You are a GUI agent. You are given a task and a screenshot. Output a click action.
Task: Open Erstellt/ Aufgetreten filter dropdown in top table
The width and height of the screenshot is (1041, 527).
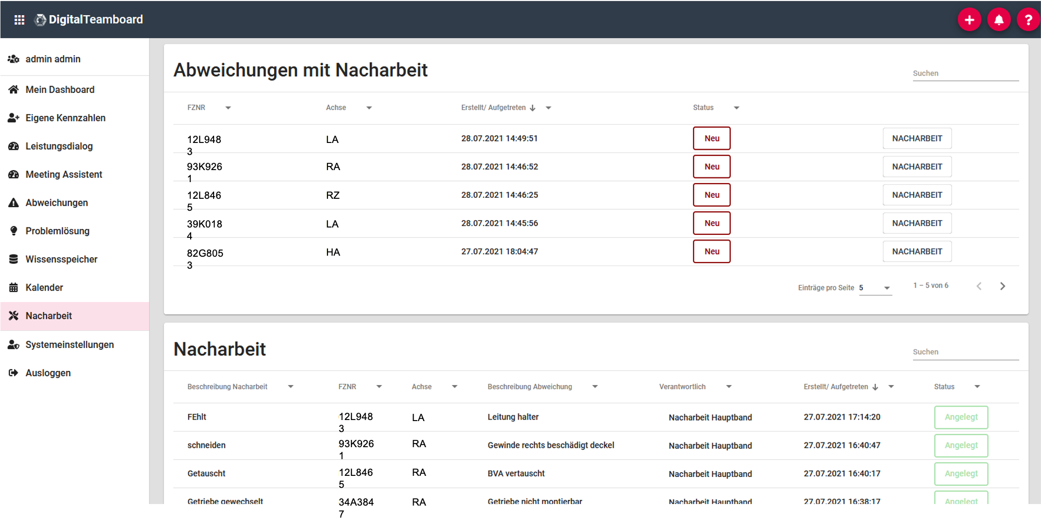point(548,108)
